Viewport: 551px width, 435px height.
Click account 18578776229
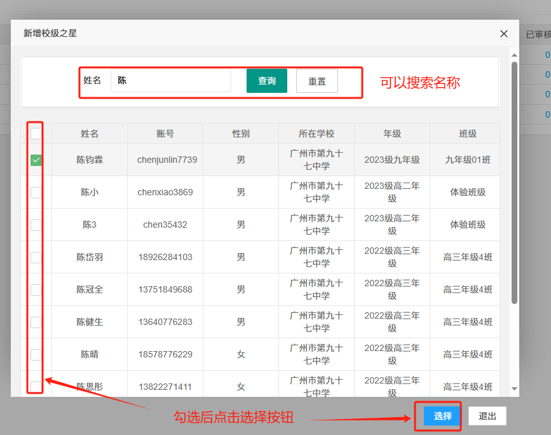click(165, 354)
